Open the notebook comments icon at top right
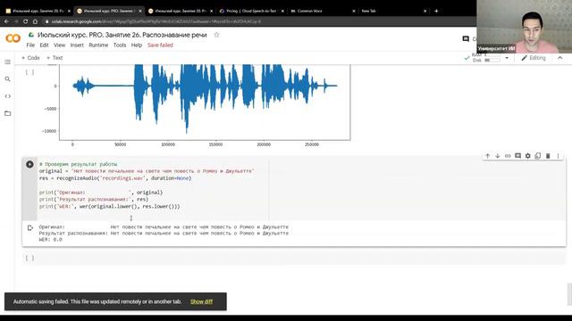The height and width of the screenshot is (321, 572). pyautogui.click(x=466, y=38)
